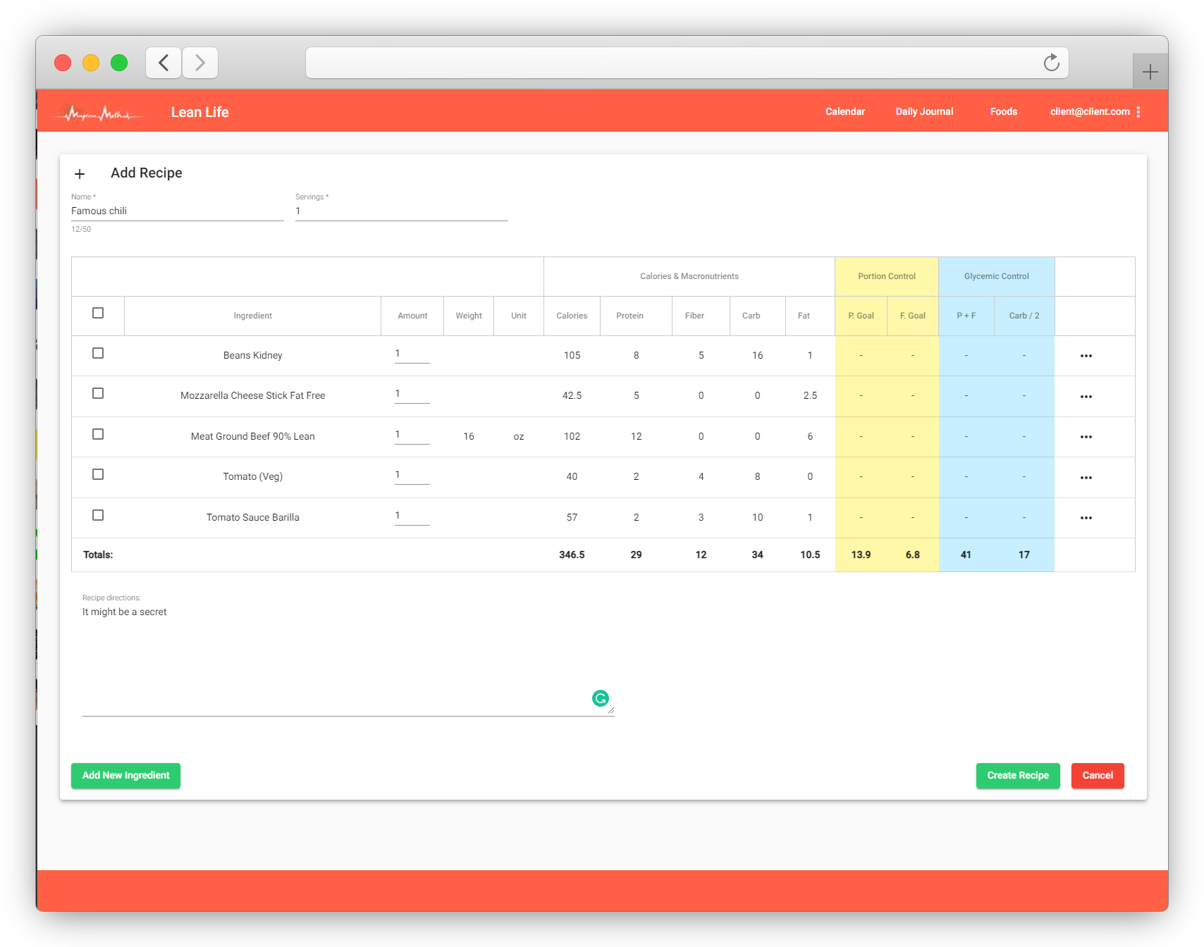Click the Ingredient column header
Image resolution: width=1204 pixels, height=947 pixels.
(x=252, y=316)
